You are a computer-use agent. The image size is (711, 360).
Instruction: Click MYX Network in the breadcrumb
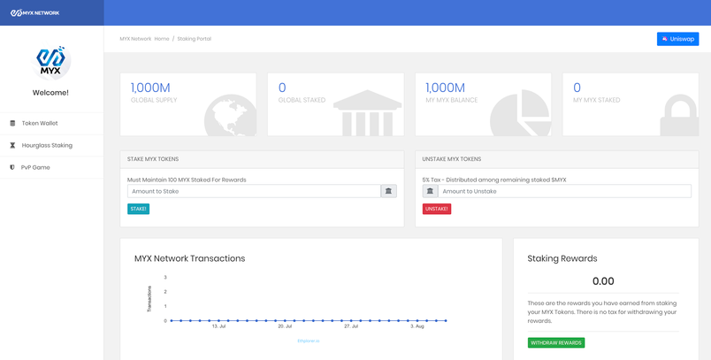tap(135, 39)
